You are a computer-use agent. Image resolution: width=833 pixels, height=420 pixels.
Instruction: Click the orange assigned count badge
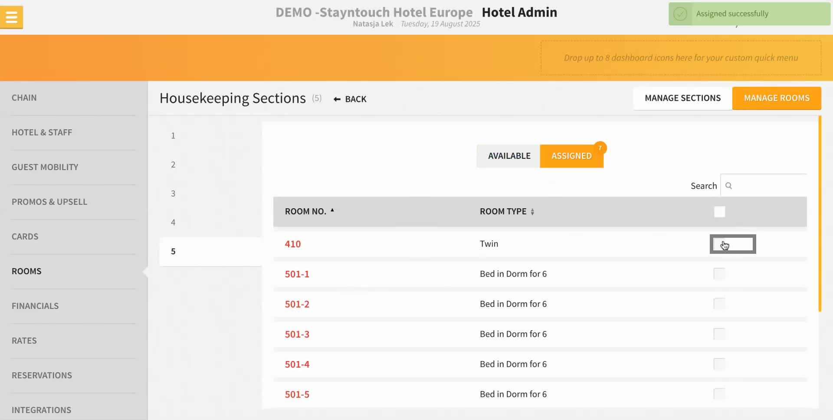pyautogui.click(x=600, y=148)
